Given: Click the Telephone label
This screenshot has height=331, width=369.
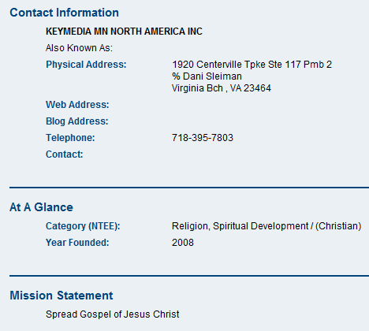Looking at the screenshot, I should coord(70,138).
